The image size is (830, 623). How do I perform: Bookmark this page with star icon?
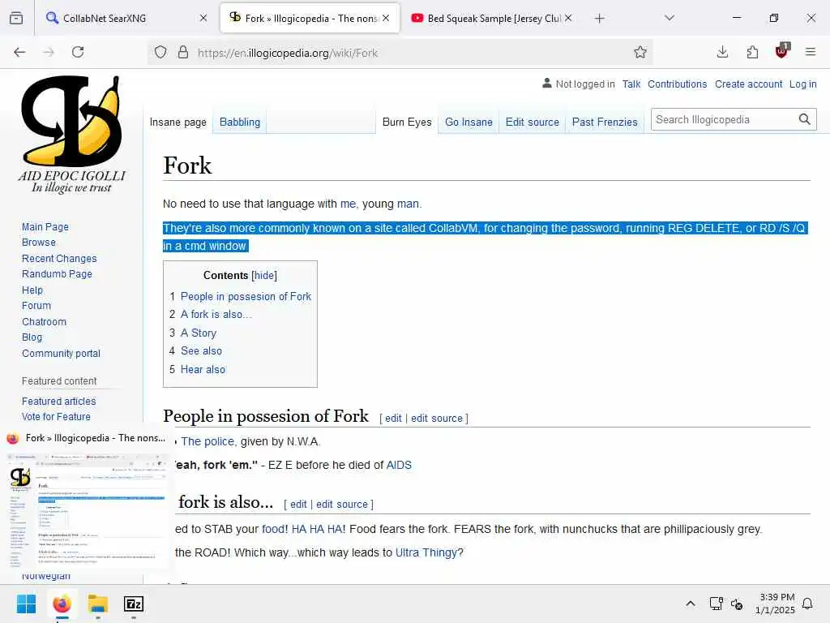640,52
